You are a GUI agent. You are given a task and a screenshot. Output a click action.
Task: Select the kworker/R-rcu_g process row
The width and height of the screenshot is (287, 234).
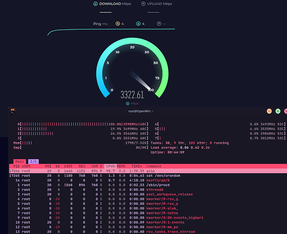148,199
